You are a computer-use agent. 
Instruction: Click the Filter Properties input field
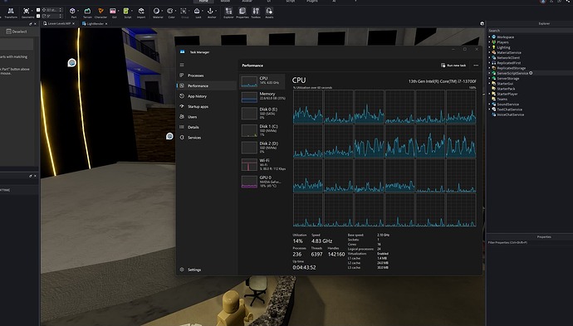pyautogui.click(x=529, y=242)
